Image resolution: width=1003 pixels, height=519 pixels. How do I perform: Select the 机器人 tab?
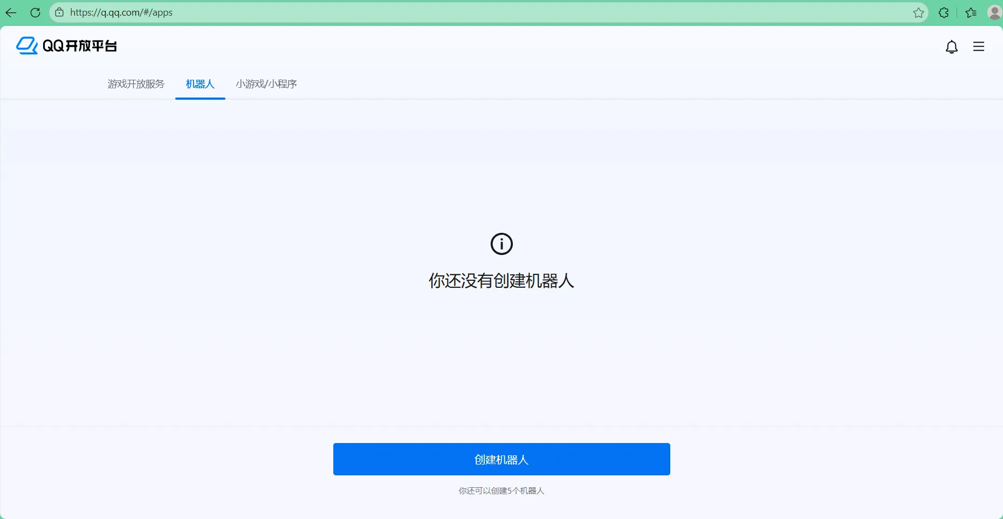[x=200, y=84]
